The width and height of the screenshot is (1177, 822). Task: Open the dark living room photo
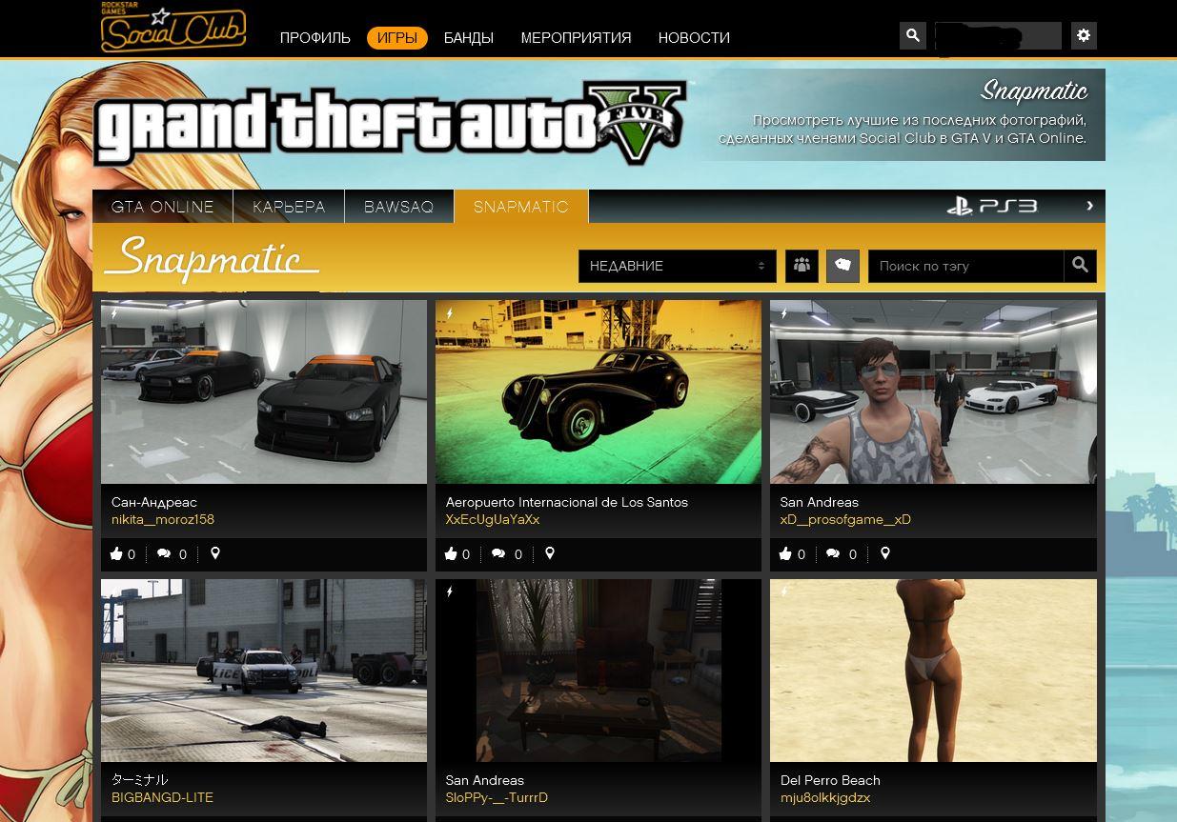[599, 671]
